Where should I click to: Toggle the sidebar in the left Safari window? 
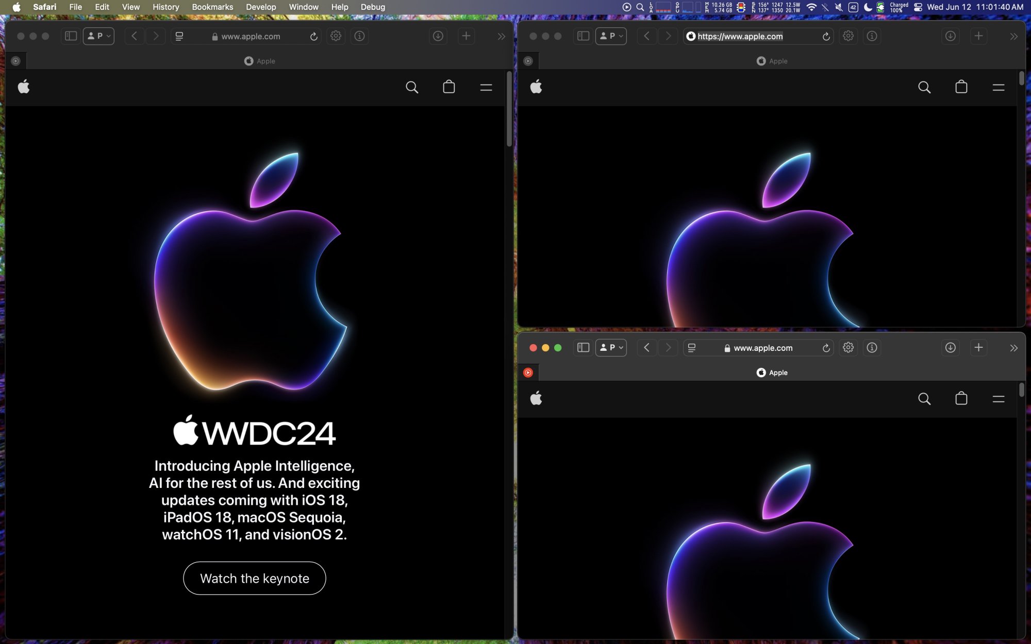pyautogui.click(x=71, y=36)
